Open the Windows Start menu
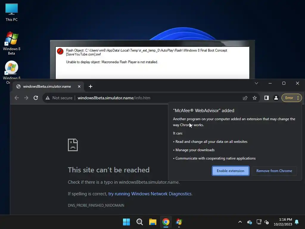This screenshot has width=305, height=229. pyautogui.click(x=126, y=222)
